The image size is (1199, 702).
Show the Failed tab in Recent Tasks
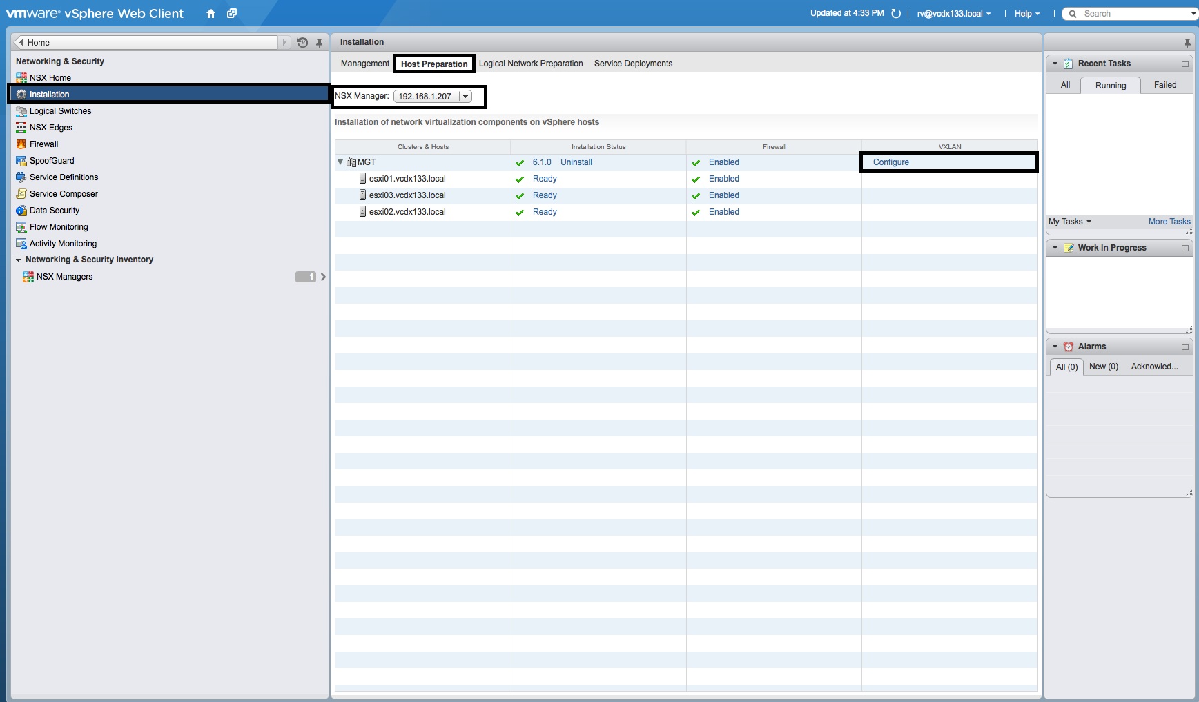[x=1164, y=85]
